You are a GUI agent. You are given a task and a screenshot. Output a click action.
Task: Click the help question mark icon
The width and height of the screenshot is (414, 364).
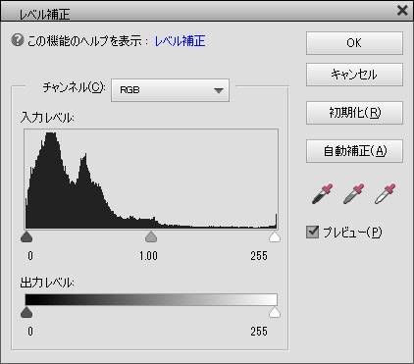click(18, 40)
